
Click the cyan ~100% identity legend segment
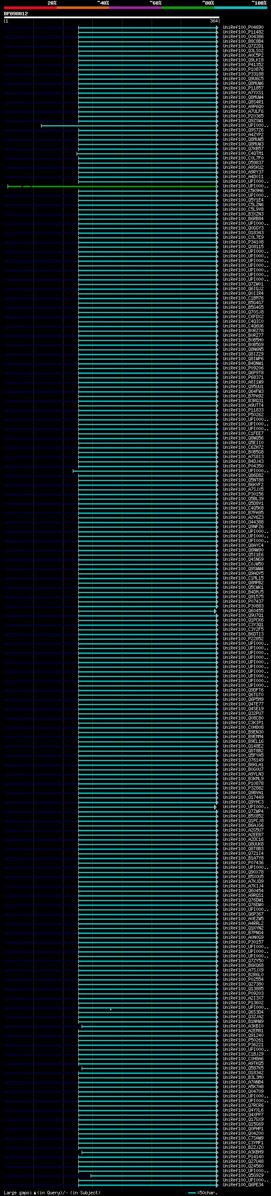241,8
